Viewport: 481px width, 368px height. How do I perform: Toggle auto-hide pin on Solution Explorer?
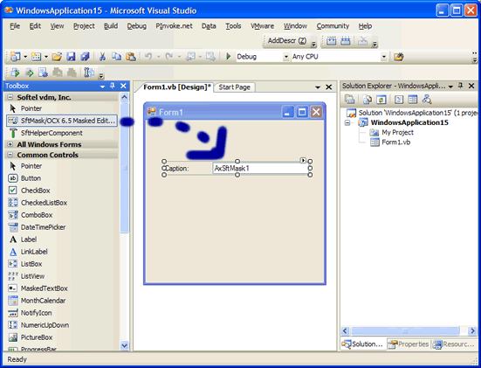click(x=460, y=86)
